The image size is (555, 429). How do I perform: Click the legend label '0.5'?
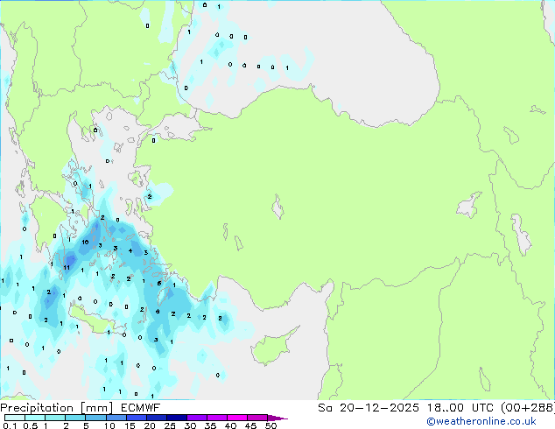pyautogui.click(x=30, y=425)
